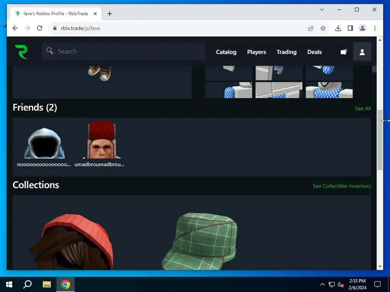This screenshot has height=292, width=390.
Task: Open the Catalog menu
Action: (x=226, y=52)
